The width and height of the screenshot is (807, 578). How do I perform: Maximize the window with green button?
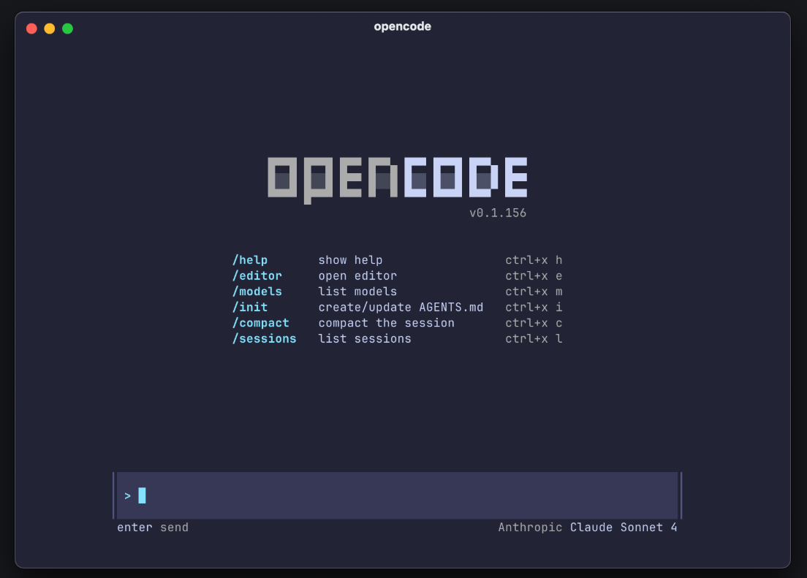coord(67,28)
